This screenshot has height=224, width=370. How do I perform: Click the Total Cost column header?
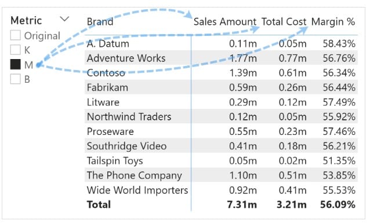click(284, 21)
